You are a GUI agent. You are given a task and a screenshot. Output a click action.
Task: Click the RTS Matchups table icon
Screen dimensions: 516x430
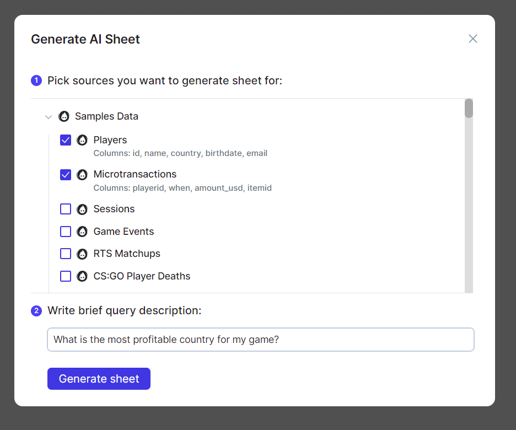click(82, 254)
